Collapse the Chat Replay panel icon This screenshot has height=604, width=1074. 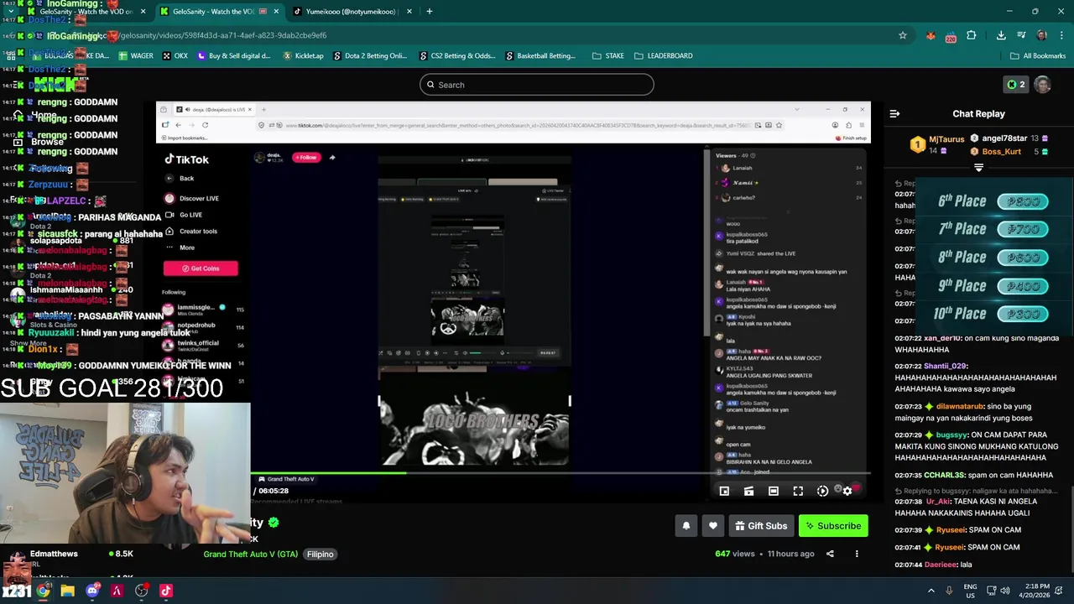[x=894, y=113]
